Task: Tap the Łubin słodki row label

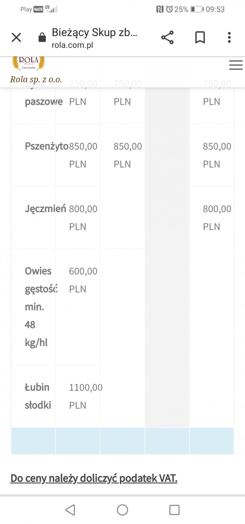Action: (38, 396)
